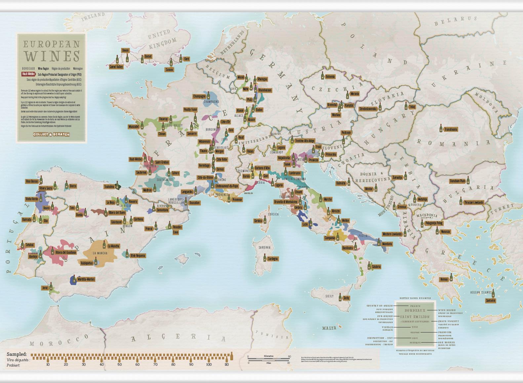Screen dimensions: 523x383
Task: Select the bottle icon beside Setubal
Action: 22,245
